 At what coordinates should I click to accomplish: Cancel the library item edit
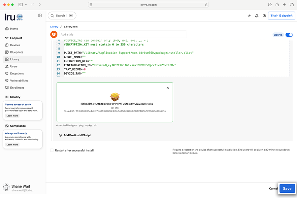[273, 188]
